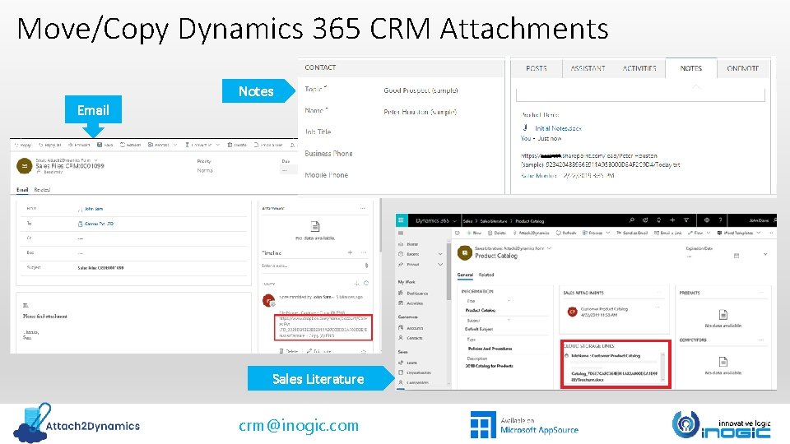This screenshot has height=444, width=790.
Task: Click the plus quick-create icon in top bar
Action: 672,220
